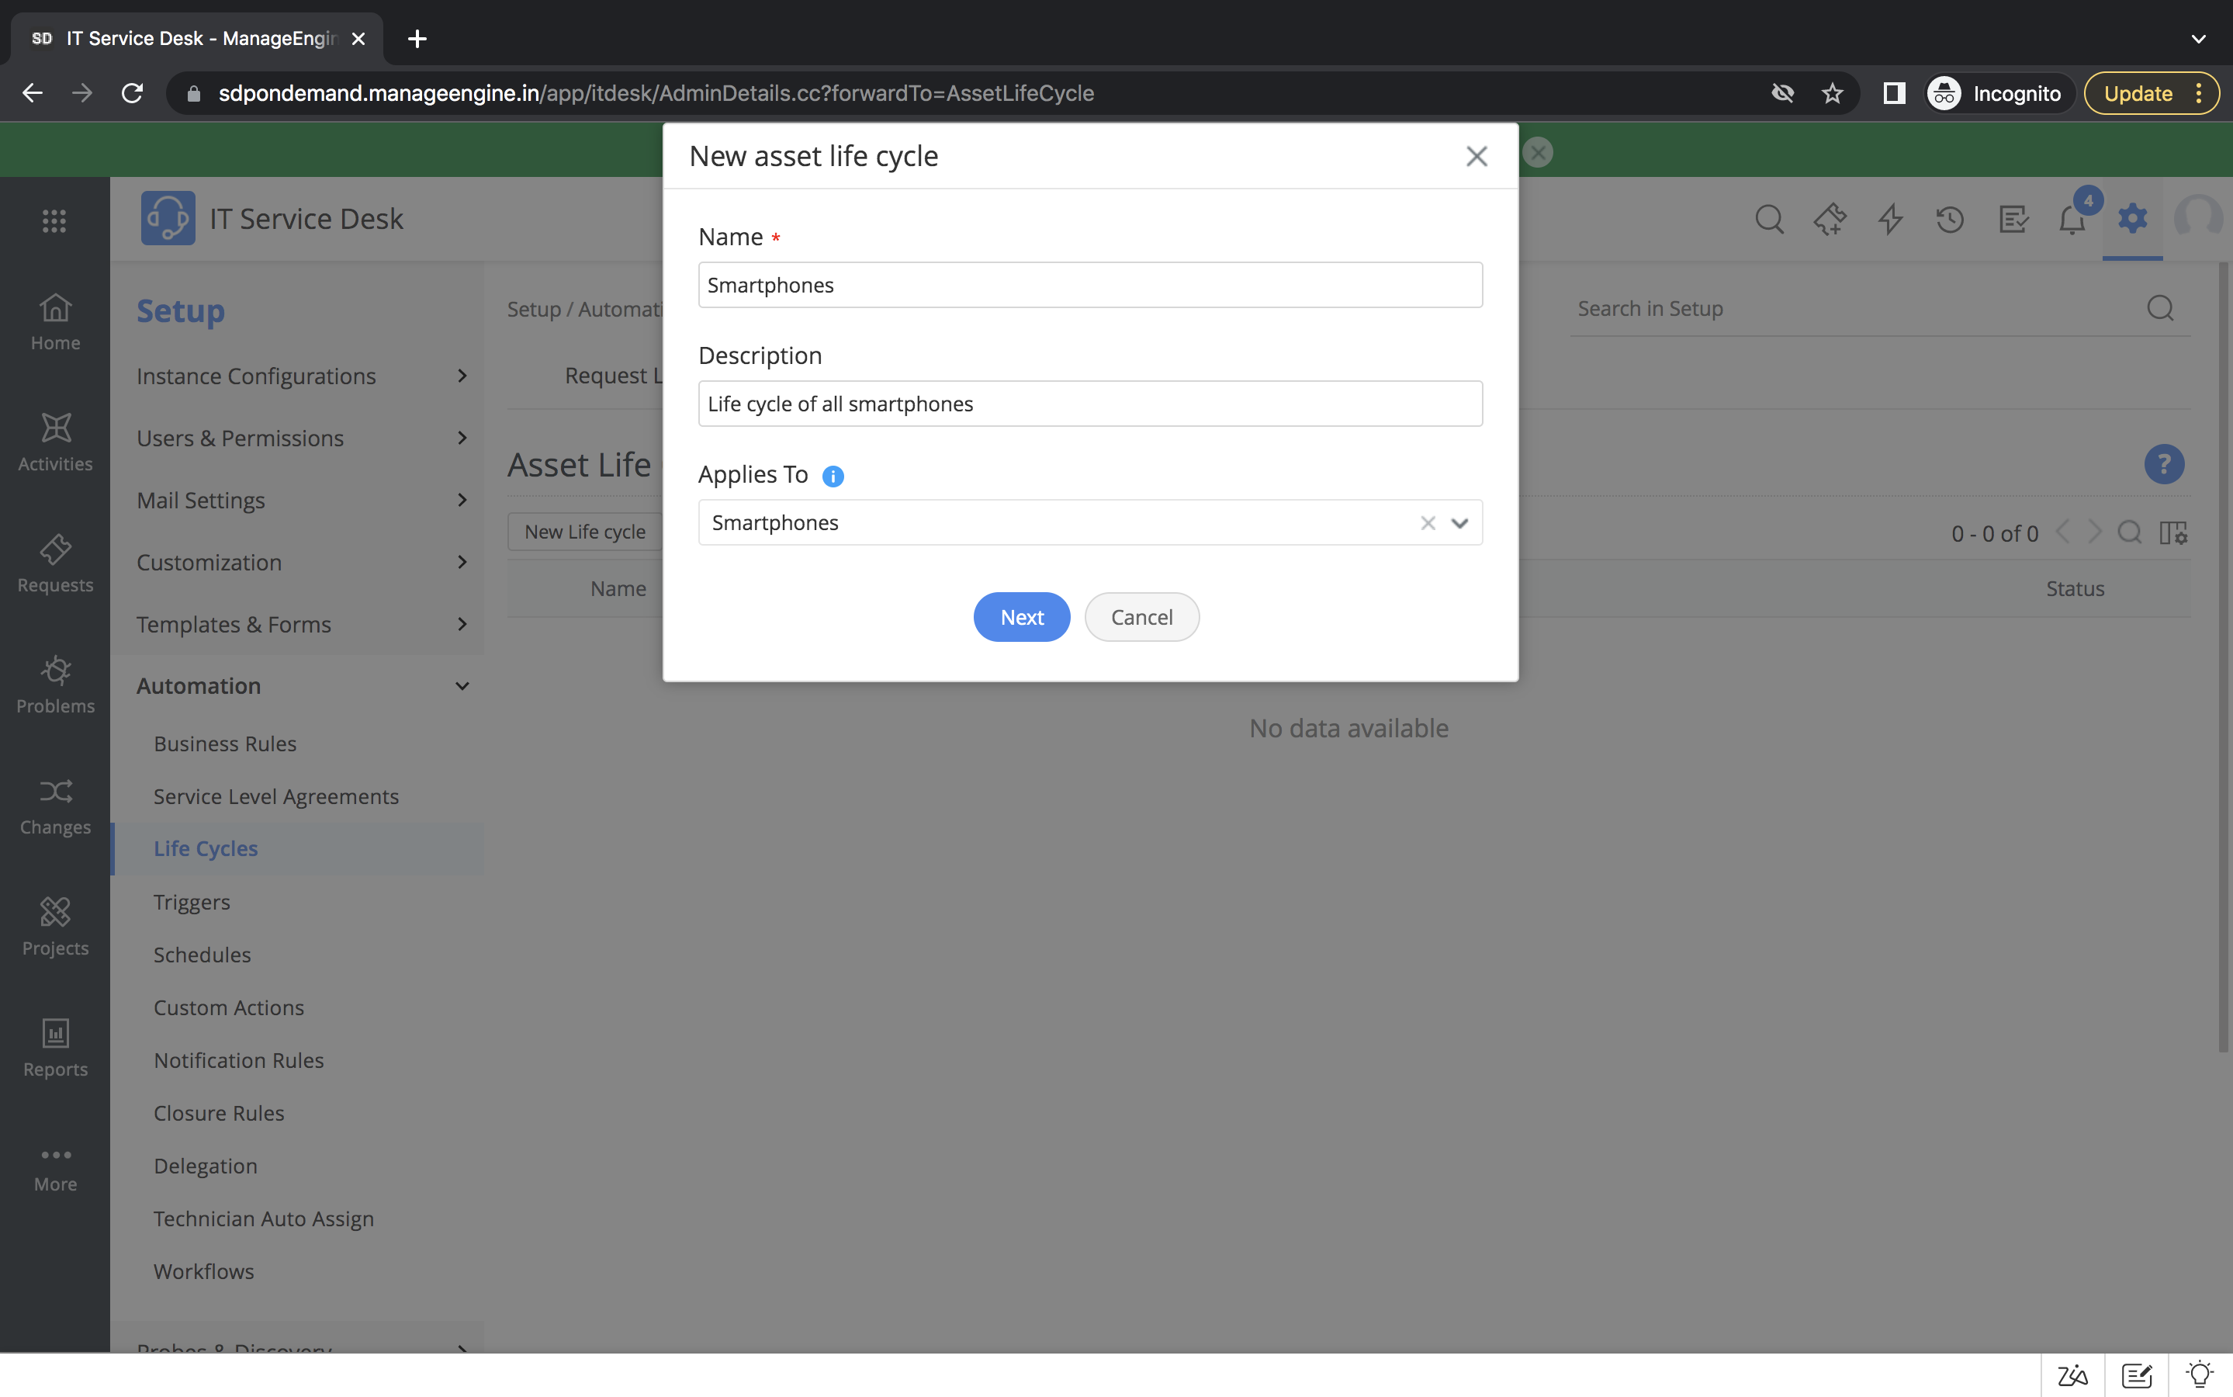Image resolution: width=2233 pixels, height=1397 pixels.
Task: Open Business Rules in Automation
Action: pos(224,744)
